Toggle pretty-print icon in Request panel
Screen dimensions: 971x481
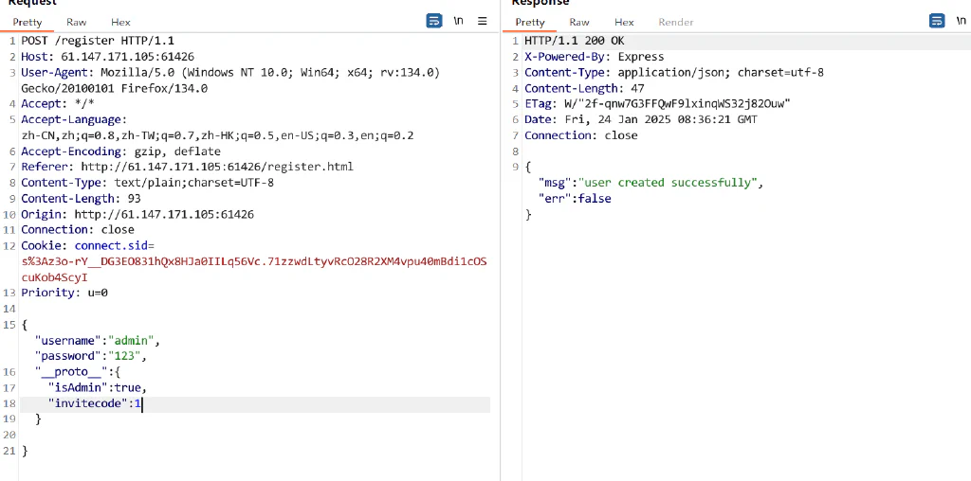pyautogui.click(x=434, y=21)
